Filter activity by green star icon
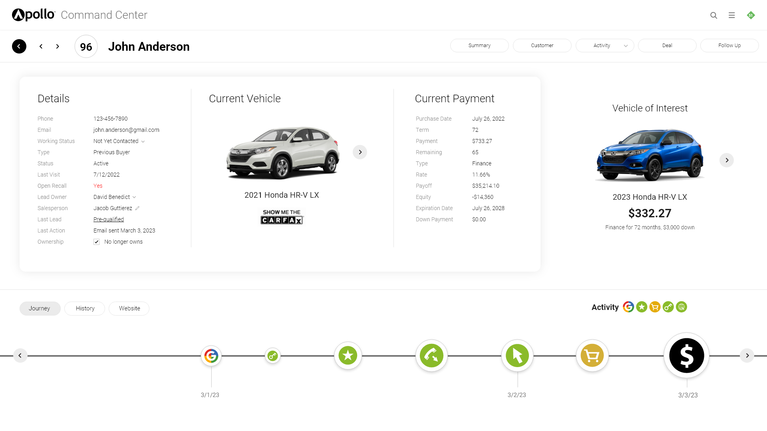The width and height of the screenshot is (767, 431). [642, 307]
